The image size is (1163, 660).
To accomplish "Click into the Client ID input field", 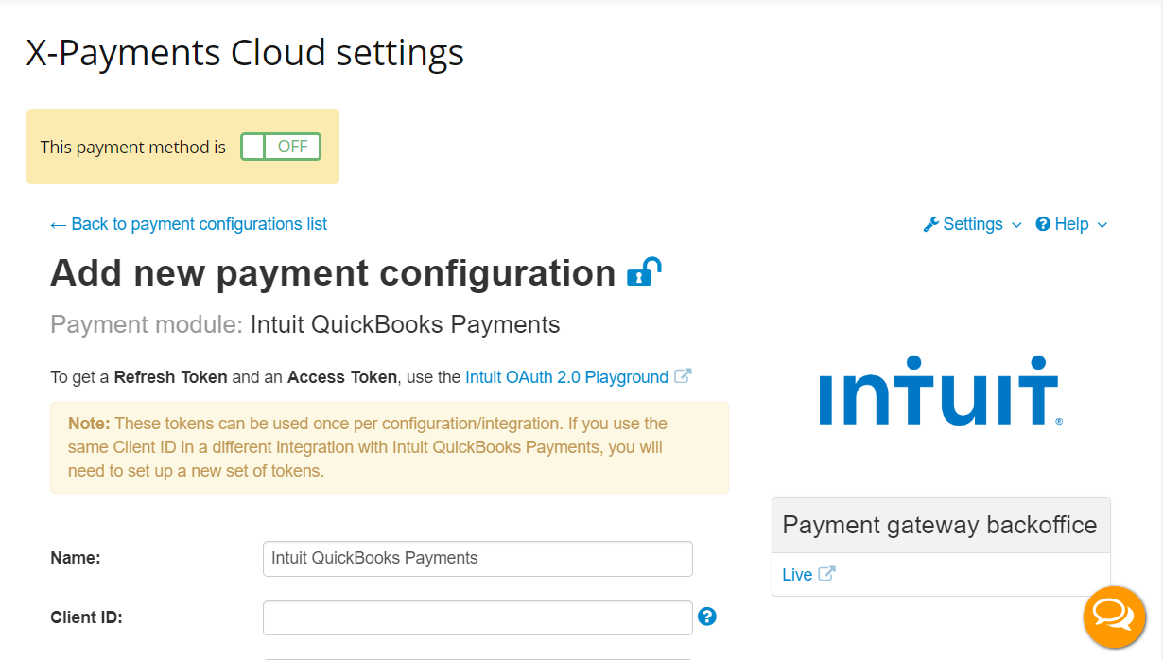I will [x=477, y=617].
